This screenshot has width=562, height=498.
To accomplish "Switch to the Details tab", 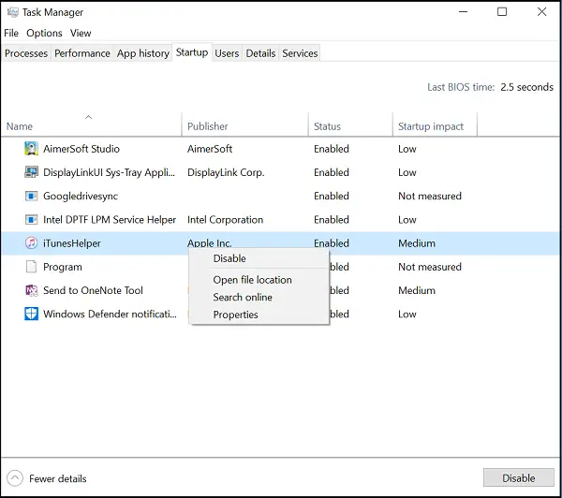I will coord(260,53).
